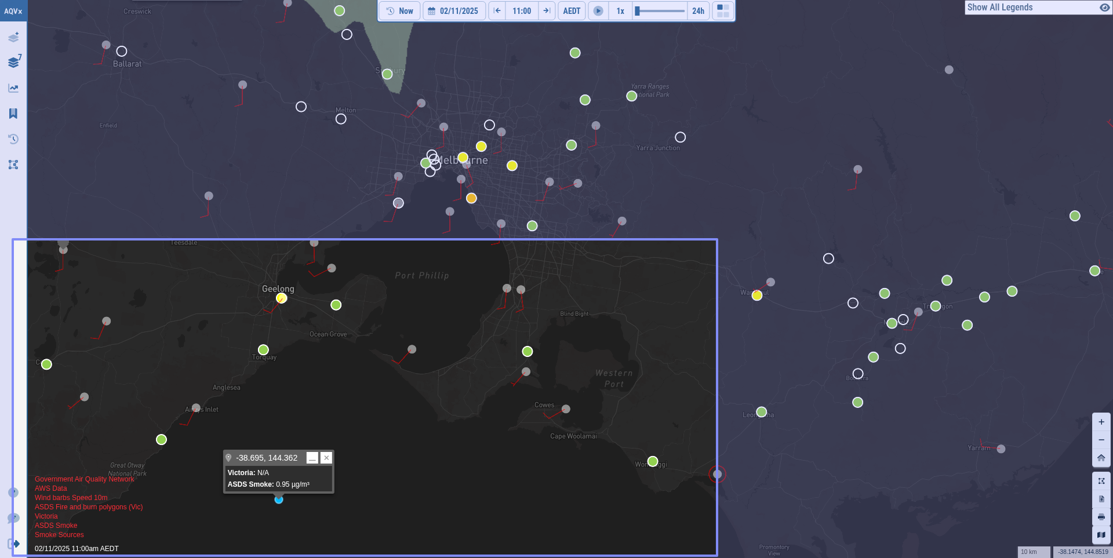Change the 1x playback speed

click(x=620, y=11)
